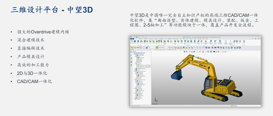Viewport: 273px width, 116px height.
Task: Click the black background color swatch
Action: 214,51
